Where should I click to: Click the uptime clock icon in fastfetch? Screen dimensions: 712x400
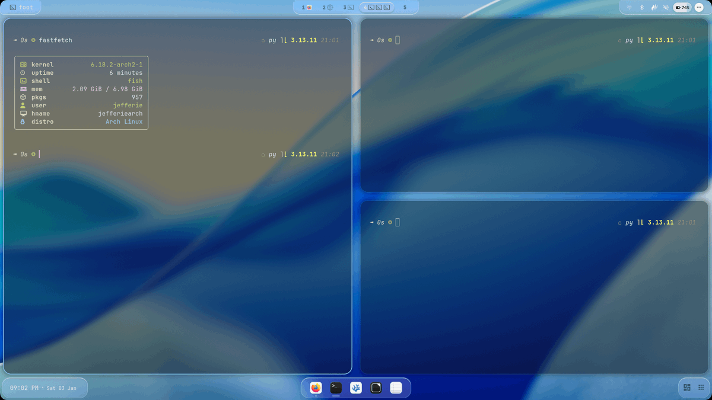[x=23, y=73]
